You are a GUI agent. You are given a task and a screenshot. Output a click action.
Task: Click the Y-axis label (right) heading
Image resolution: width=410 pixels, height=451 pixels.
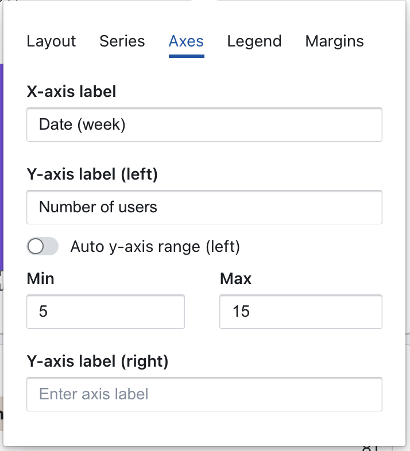point(98,361)
